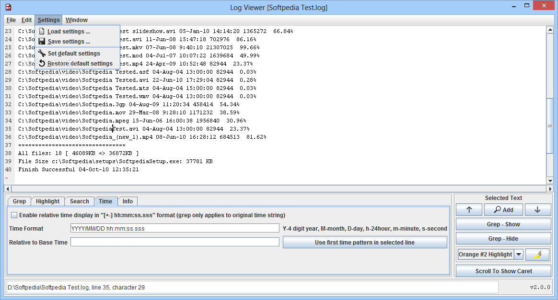The image size is (558, 300).
Task: Click horizontal scrollbar right arrow
Action: pos(550,189)
